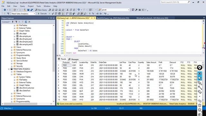Click the activity monitor icon in Object Explorer toolbar
206x116 pixels.
point(29,22)
